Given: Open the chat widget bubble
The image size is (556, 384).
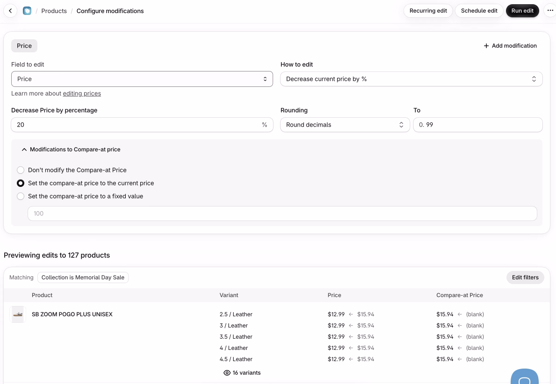Looking at the screenshot, I should [524, 377].
